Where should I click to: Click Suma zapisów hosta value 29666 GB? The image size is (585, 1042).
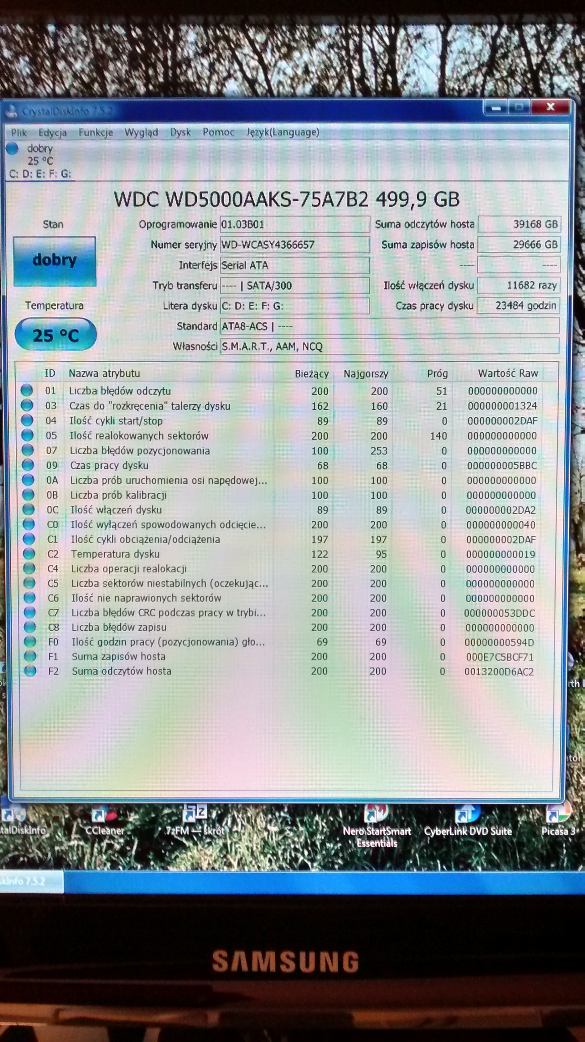coord(519,244)
